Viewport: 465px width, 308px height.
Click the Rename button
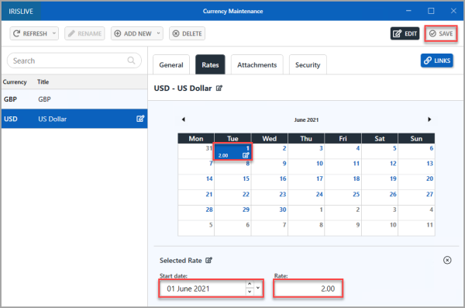tap(84, 33)
